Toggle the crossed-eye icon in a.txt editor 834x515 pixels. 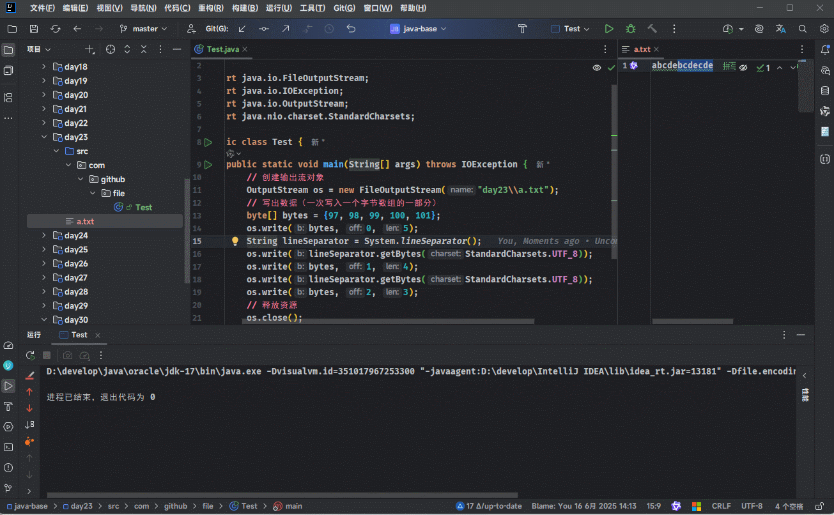click(x=743, y=67)
